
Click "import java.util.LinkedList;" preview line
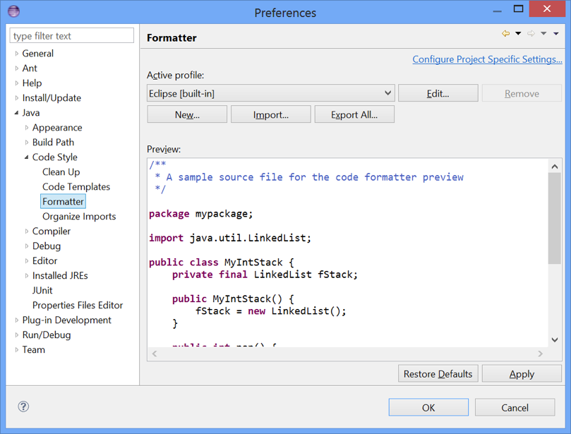tap(230, 238)
